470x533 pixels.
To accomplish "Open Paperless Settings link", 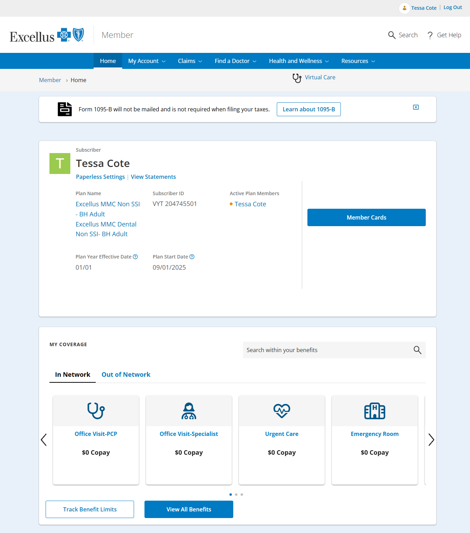I will (100, 177).
